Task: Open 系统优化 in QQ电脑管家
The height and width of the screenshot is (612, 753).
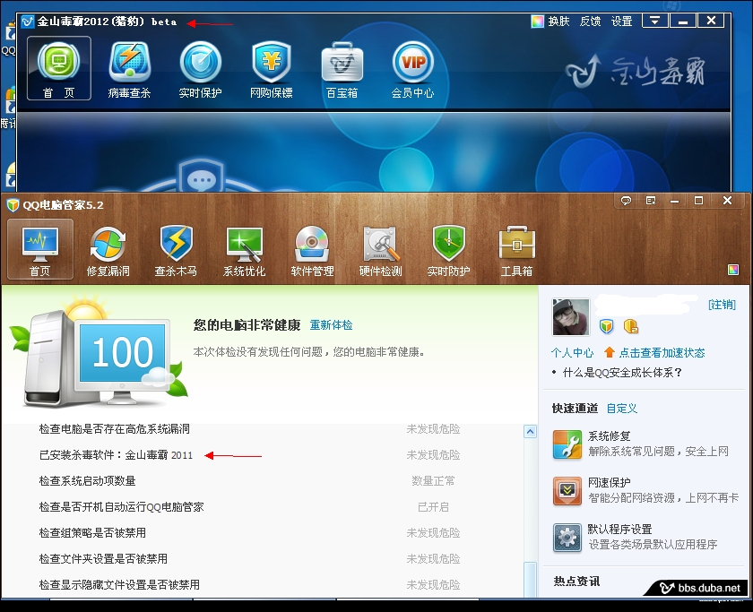Action: [x=244, y=251]
